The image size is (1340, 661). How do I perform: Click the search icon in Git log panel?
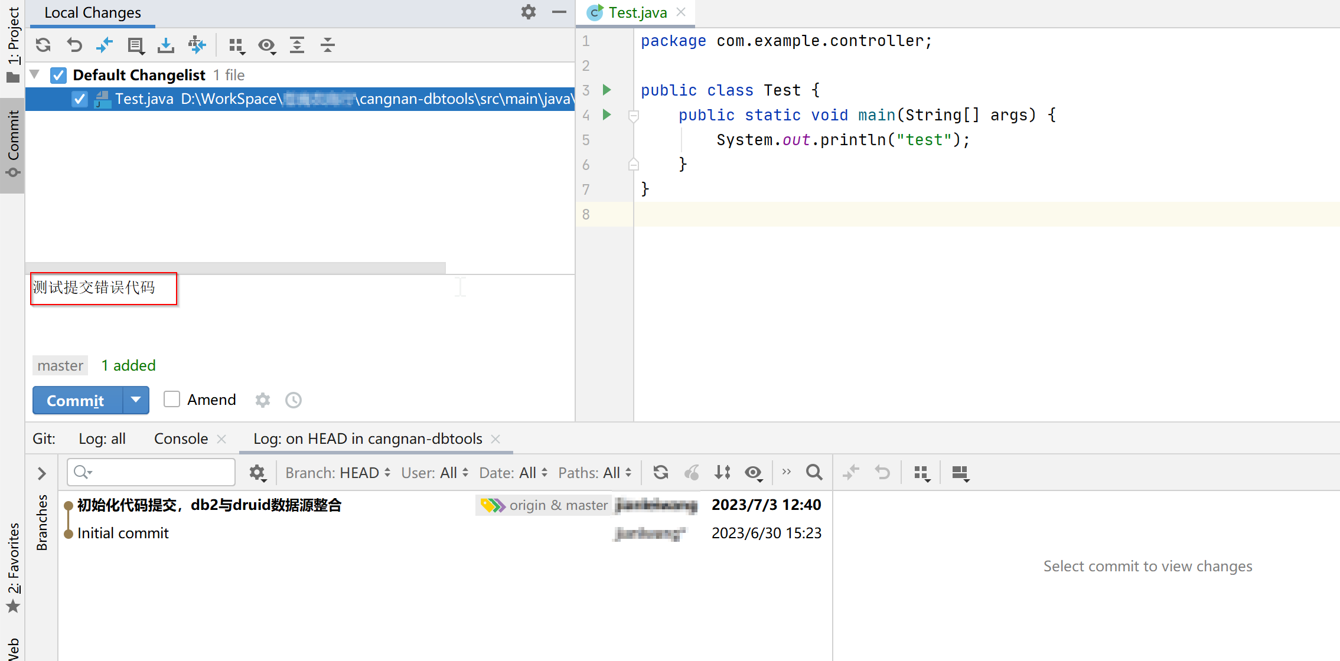[813, 473]
